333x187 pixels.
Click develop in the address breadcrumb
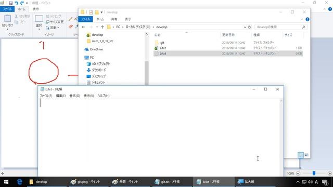click(x=162, y=27)
